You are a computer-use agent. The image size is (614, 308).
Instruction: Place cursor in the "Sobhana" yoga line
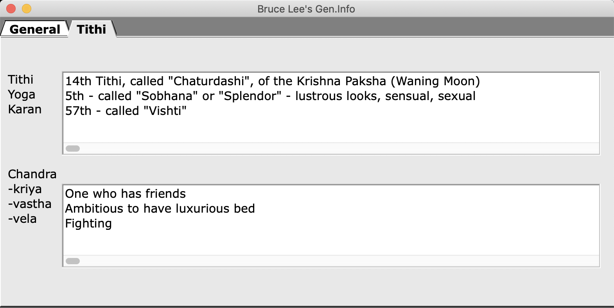(x=270, y=96)
